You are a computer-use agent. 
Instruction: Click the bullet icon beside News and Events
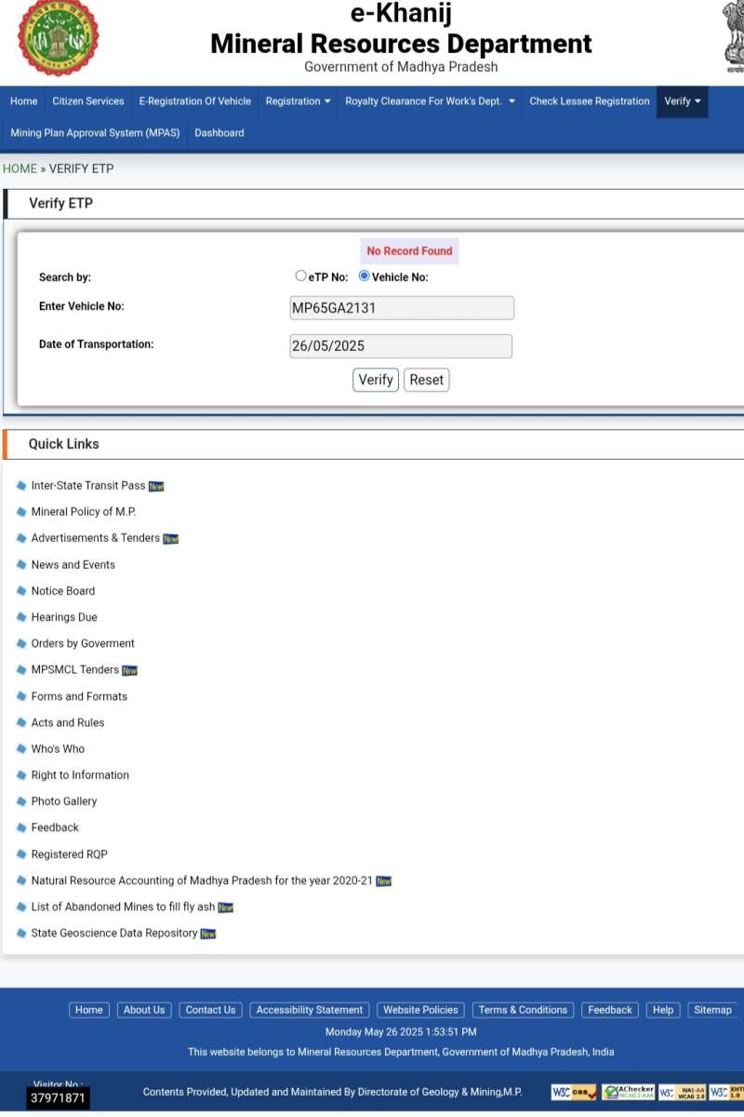pos(21,564)
